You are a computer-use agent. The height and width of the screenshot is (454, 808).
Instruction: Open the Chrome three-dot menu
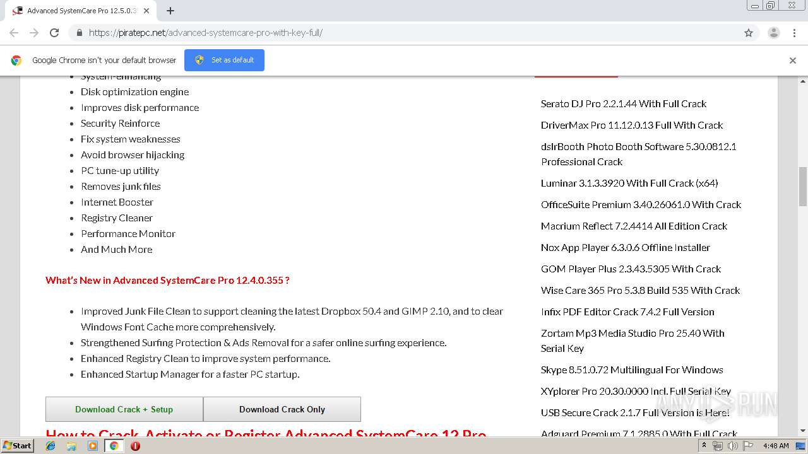794,33
